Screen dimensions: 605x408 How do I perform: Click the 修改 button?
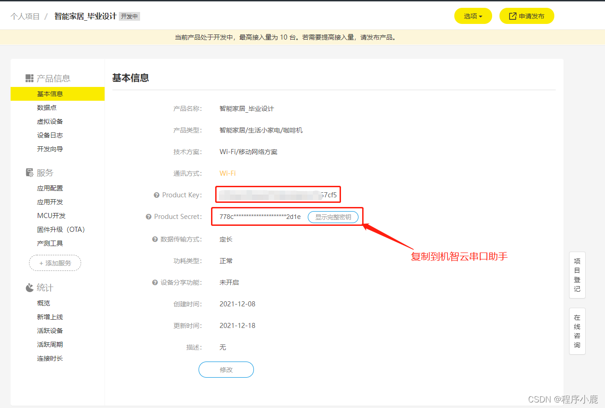click(226, 370)
